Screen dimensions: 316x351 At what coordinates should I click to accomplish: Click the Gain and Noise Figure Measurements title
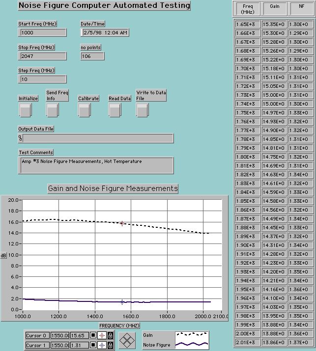click(113, 189)
